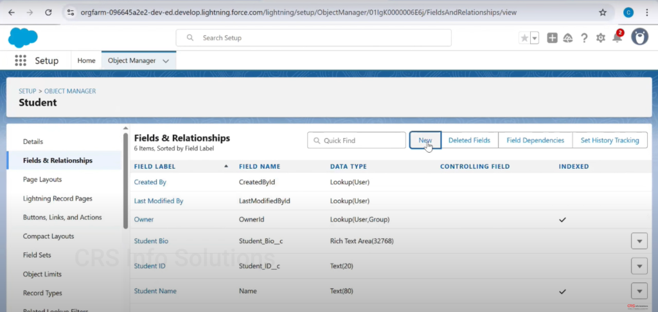
Task: Open Student Bio row actions dropdown
Action: click(x=639, y=241)
